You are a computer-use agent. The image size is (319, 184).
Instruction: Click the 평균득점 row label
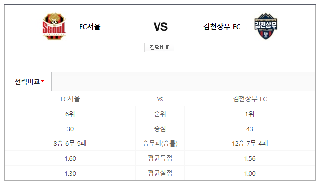160,158
